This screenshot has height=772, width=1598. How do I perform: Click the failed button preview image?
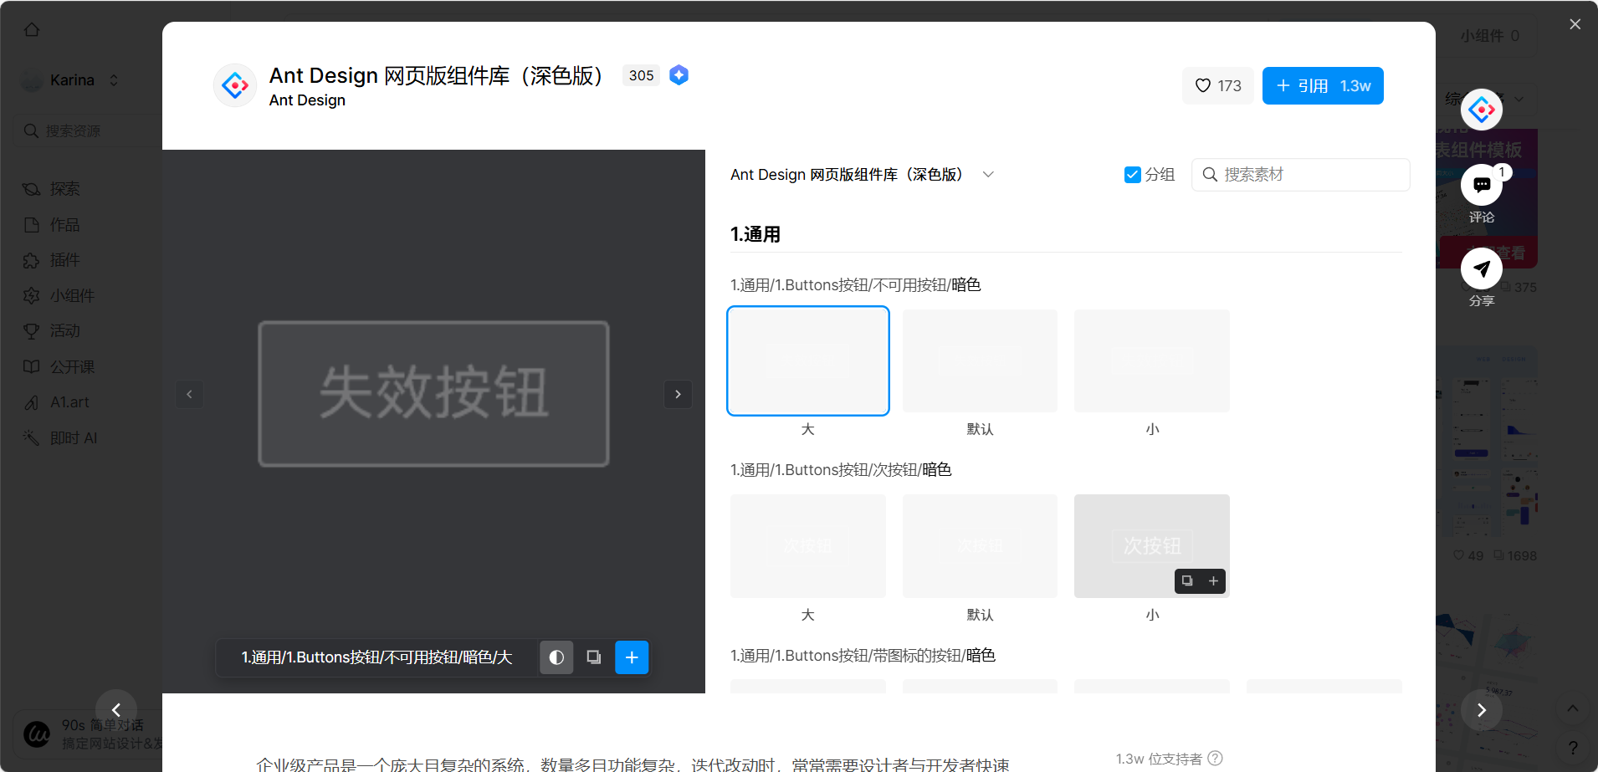point(433,394)
